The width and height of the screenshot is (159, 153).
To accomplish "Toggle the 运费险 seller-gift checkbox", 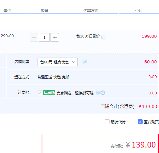I will [40, 93].
